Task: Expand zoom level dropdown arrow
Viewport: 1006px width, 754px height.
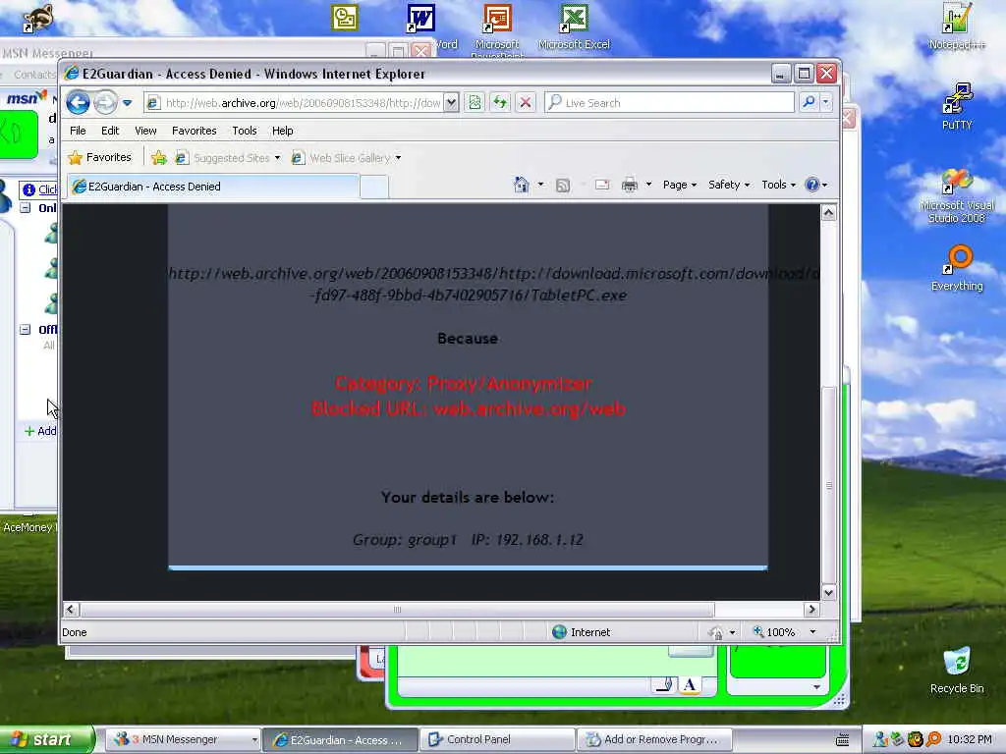Action: point(812,632)
